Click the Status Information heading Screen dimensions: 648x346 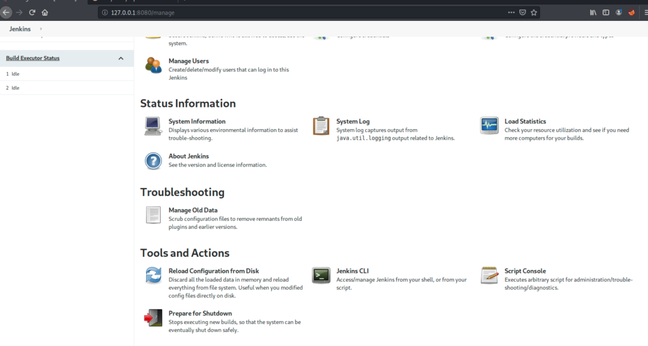[x=188, y=103]
